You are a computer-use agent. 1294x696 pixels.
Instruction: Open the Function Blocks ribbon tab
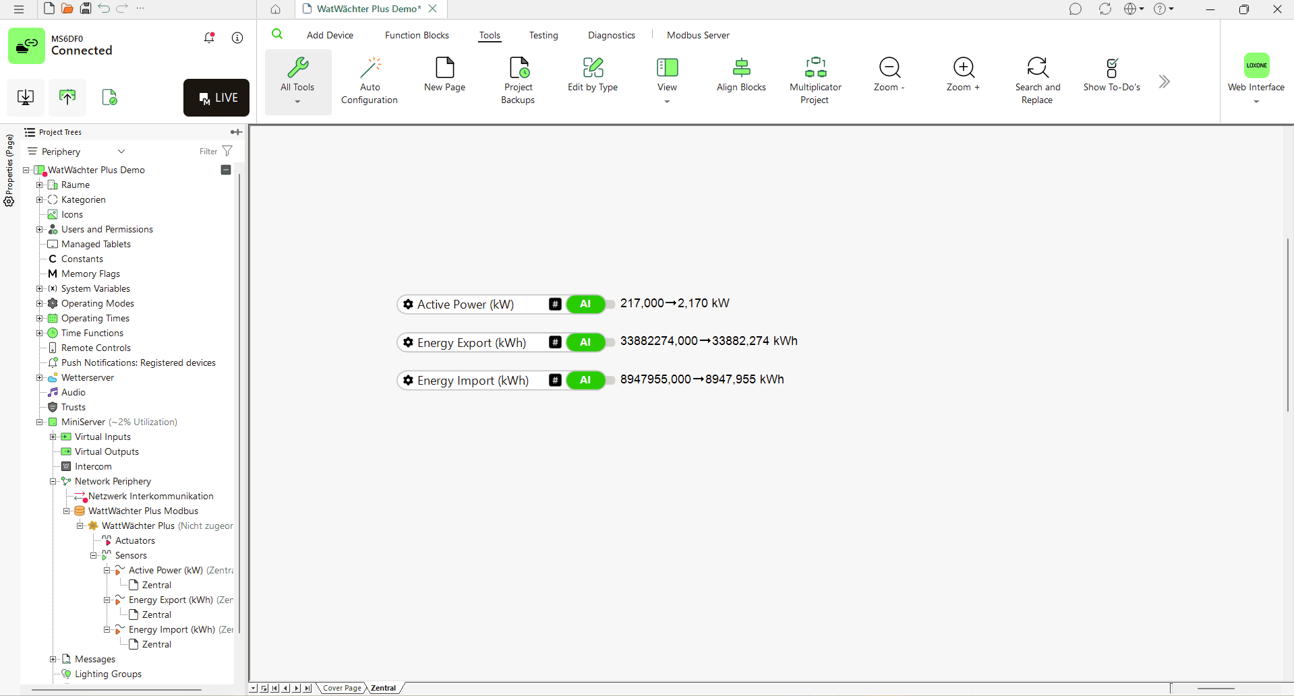[x=417, y=35]
